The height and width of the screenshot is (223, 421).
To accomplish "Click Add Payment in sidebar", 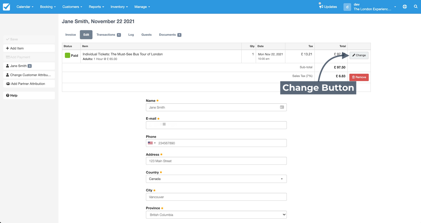I will pyautogui.click(x=29, y=57).
